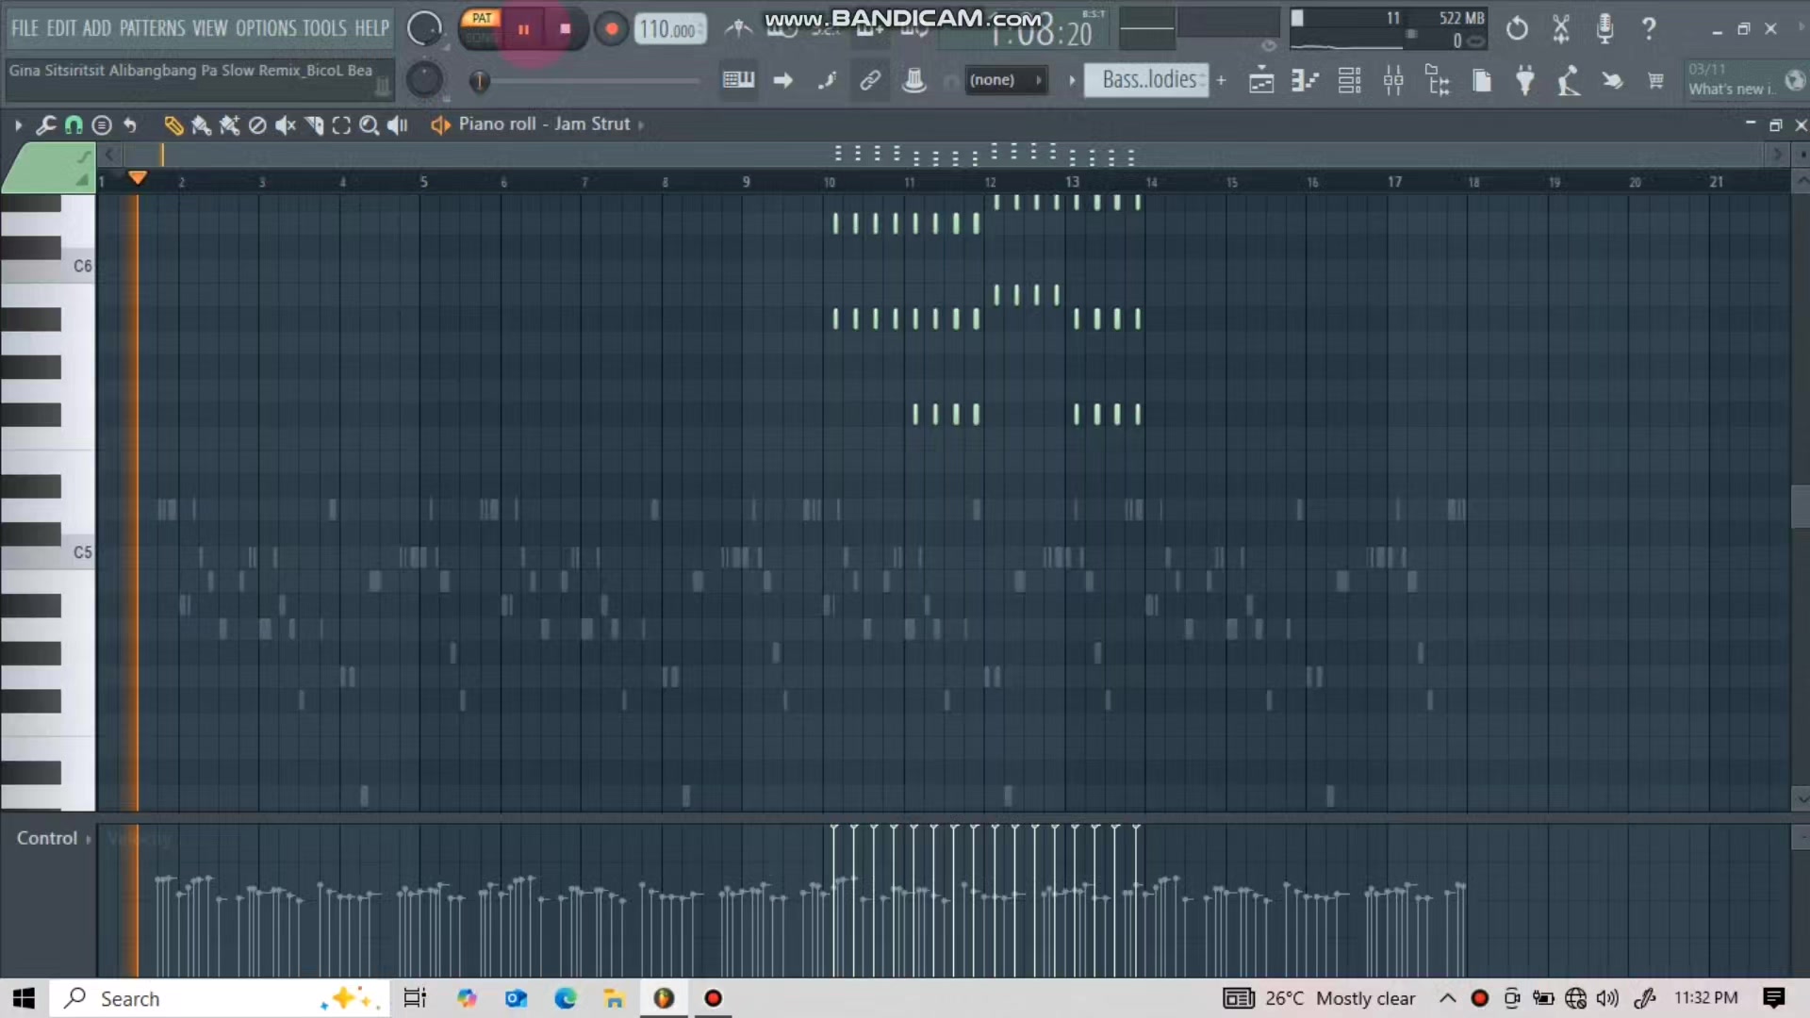The height and width of the screenshot is (1018, 1810).
Task: Click the playback speaker tool icon
Action: pyautogui.click(x=398, y=124)
